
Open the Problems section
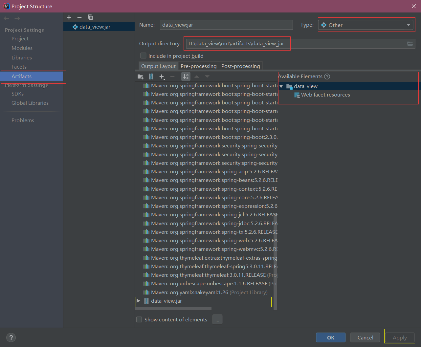(23, 120)
